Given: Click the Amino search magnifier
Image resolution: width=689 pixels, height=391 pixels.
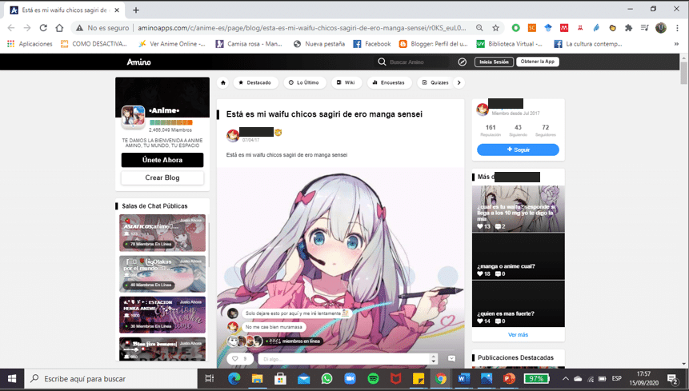Looking at the screenshot, I should (382, 62).
